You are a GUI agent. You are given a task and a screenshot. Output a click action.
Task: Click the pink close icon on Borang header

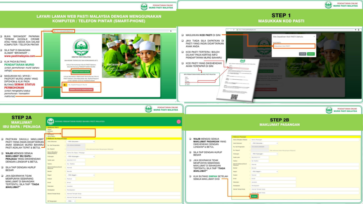click(x=178, y=121)
